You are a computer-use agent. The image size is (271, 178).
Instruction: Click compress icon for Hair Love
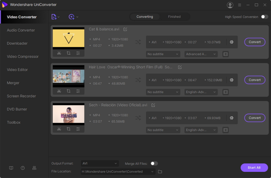[x=225, y=92]
